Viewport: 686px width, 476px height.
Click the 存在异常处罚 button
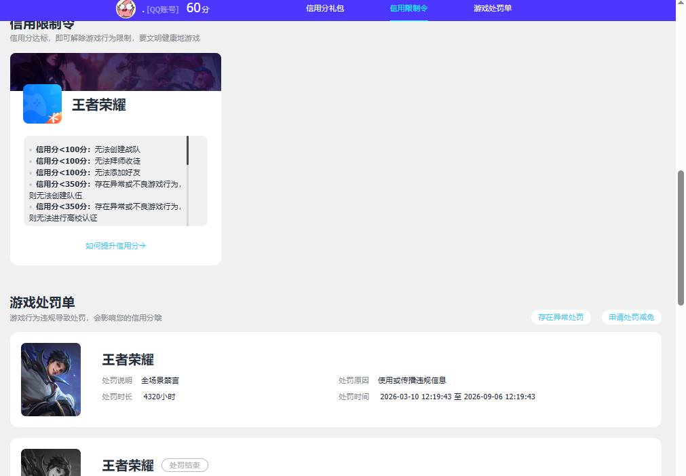561,317
